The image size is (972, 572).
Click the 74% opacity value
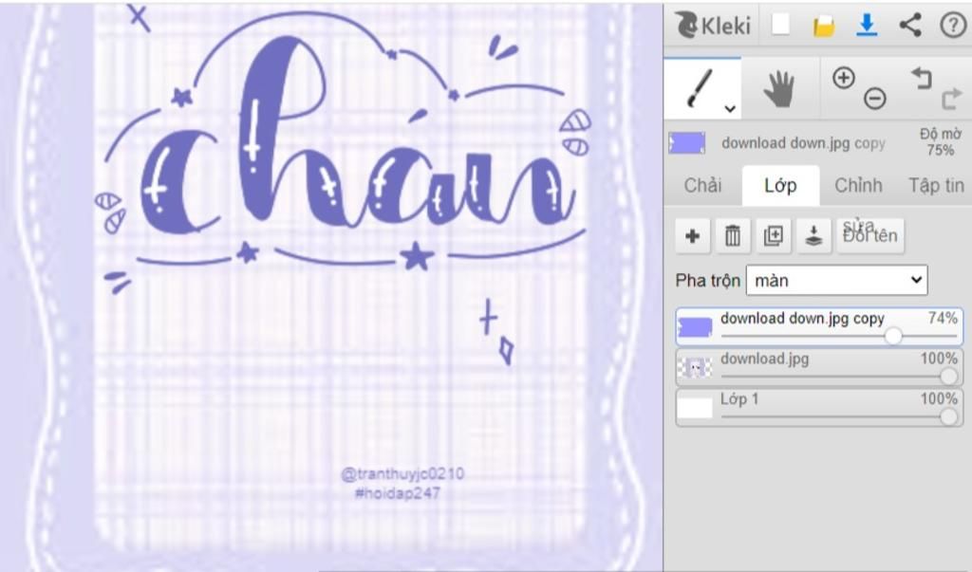[943, 318]
